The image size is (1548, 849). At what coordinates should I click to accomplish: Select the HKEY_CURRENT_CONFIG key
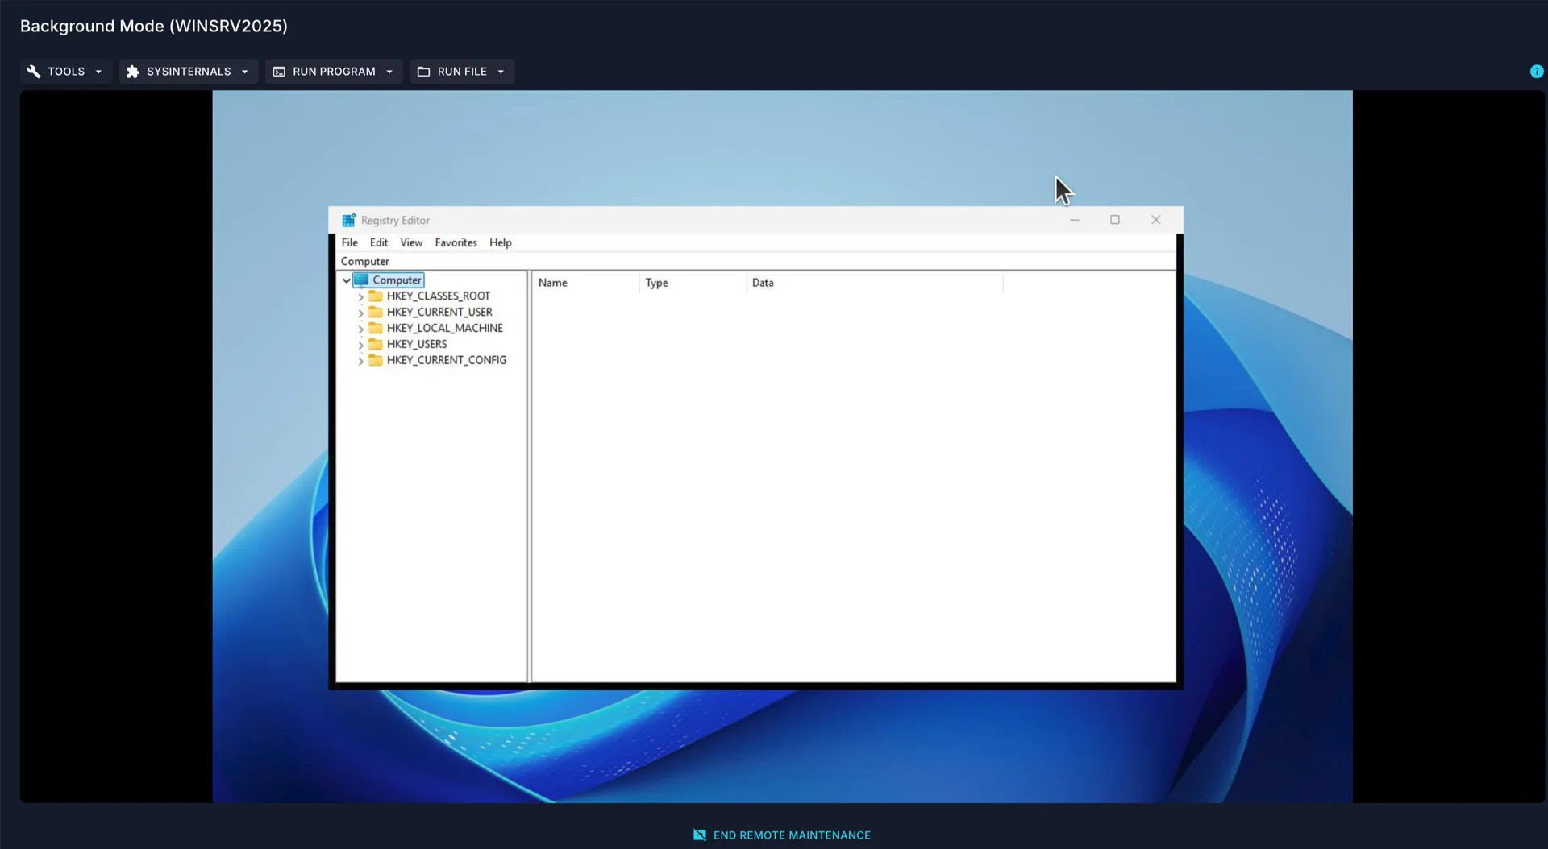tap(447, 360)
